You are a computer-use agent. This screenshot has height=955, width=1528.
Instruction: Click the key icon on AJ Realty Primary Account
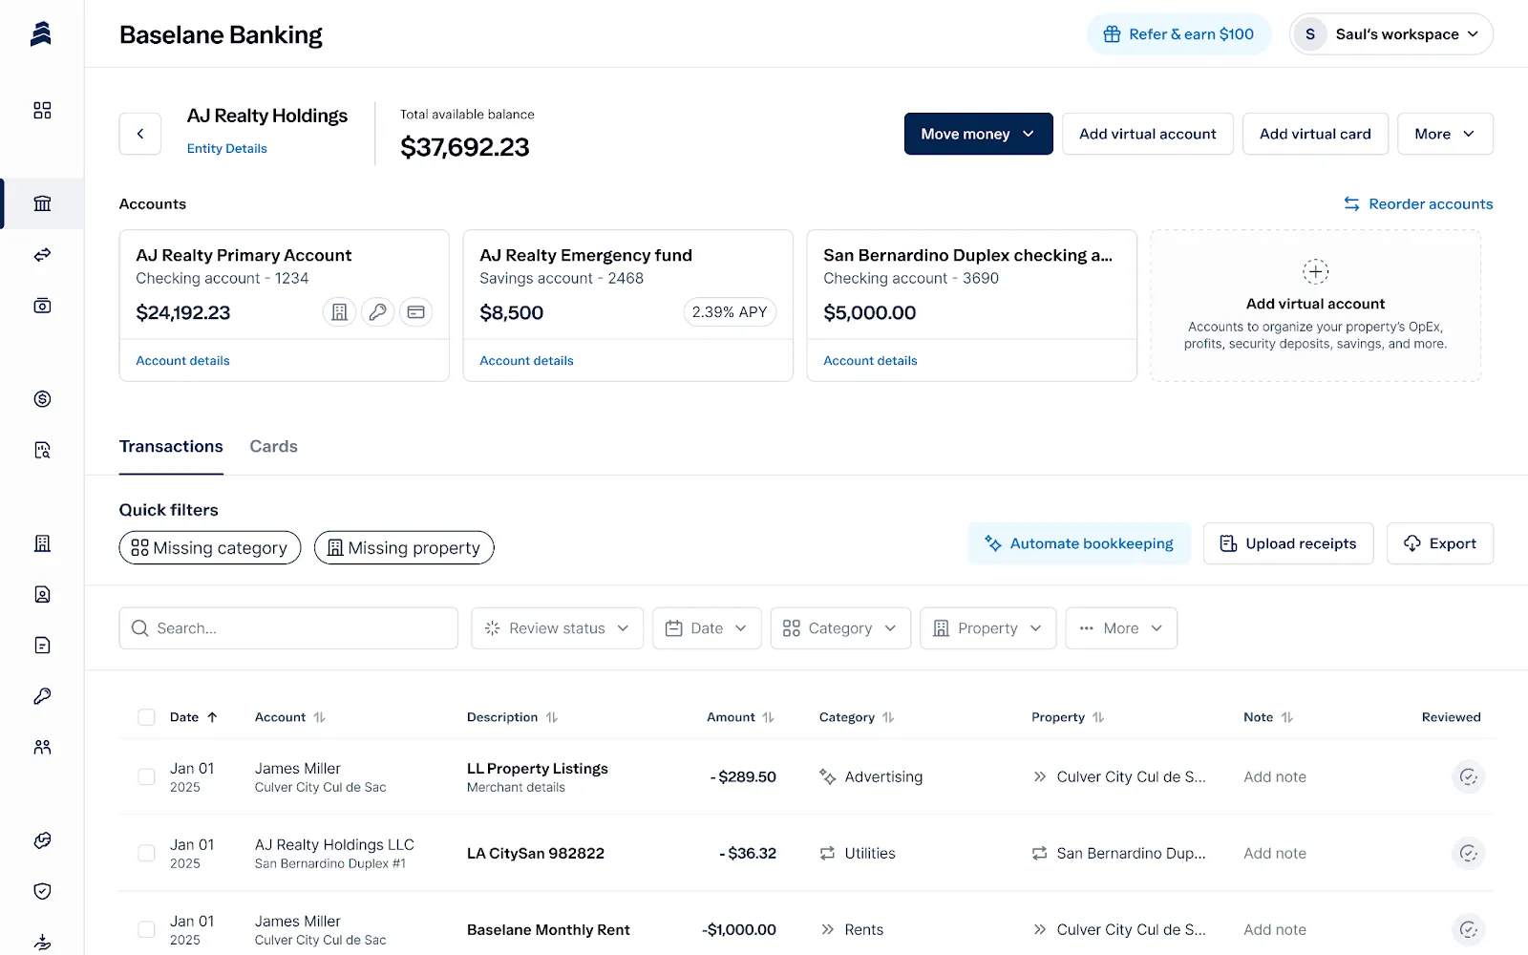click(378, 312)
